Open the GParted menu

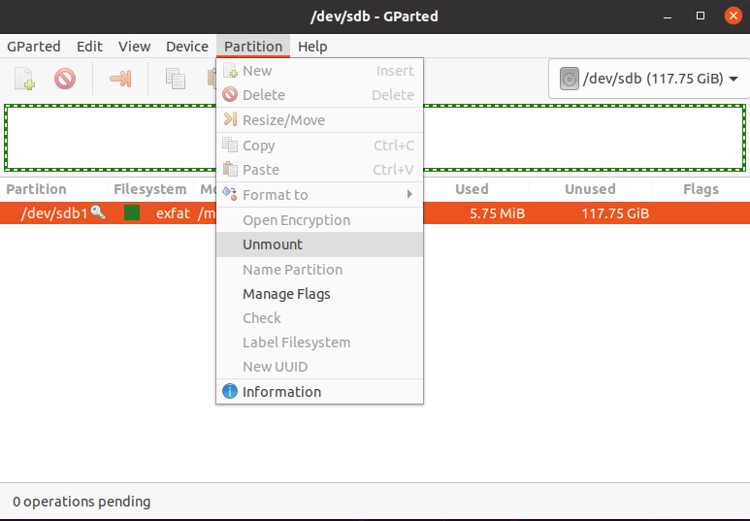[34, 47]
